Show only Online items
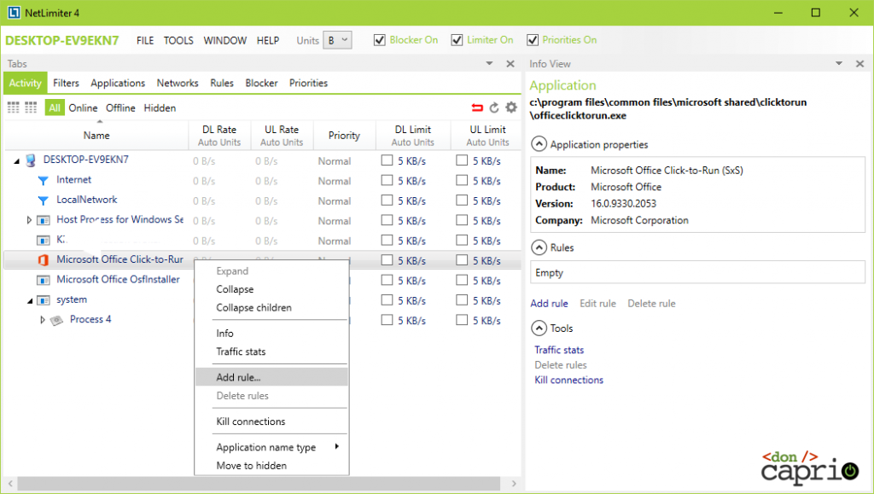 (83, 108)
